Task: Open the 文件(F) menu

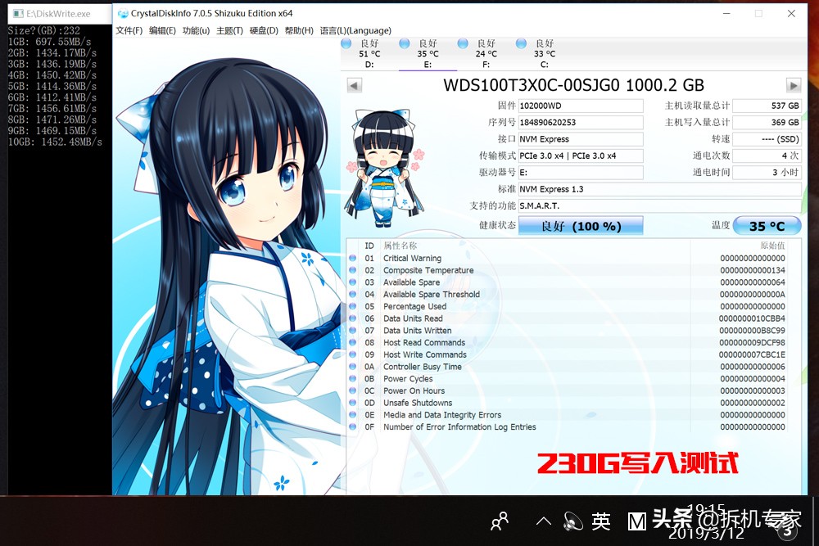Action: [129, 31]
